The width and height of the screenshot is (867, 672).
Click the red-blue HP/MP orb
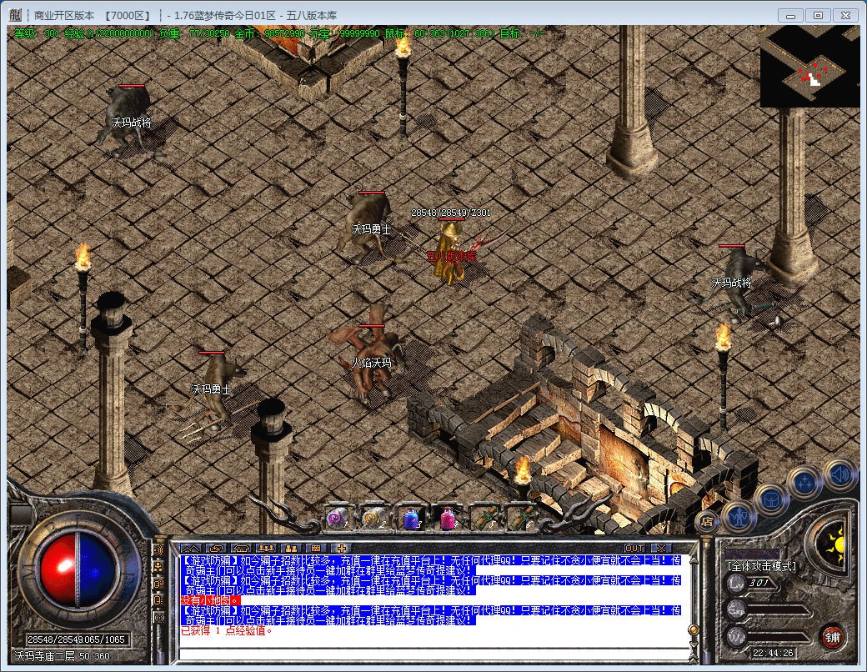[78, 569]
